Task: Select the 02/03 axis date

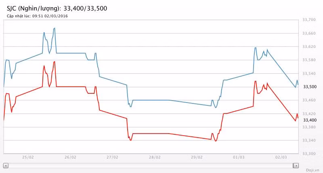Action: pyautogui.click(x=281, y=157)
